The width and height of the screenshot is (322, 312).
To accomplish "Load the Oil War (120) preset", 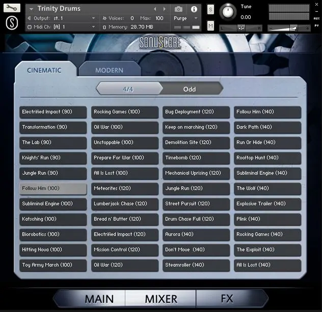I will point(125,265).
